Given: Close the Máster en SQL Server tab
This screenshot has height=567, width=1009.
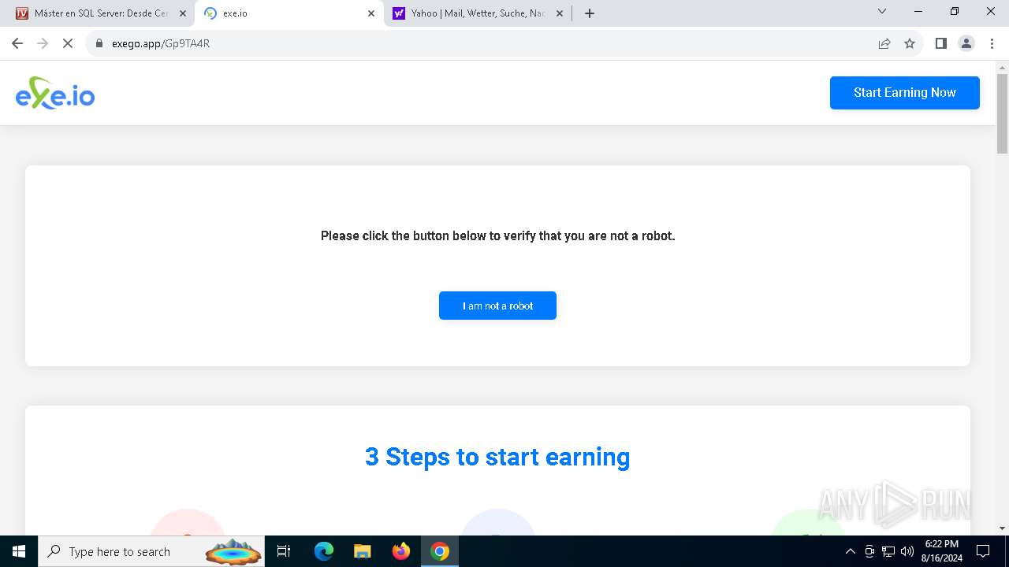Looking at the screenshot, I should 183,13.
